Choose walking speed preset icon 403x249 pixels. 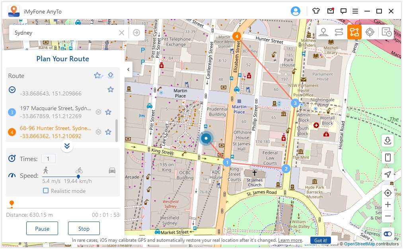pos(46,170)
